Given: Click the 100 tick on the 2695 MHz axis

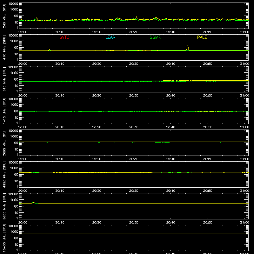Looking at the screenshot, I should [x=15, y=143].
